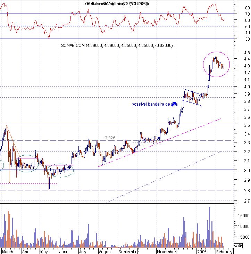Screen dimensions: 251x254
Task: Pick the 3.0 price axis label
Action: tap(247, 170)
